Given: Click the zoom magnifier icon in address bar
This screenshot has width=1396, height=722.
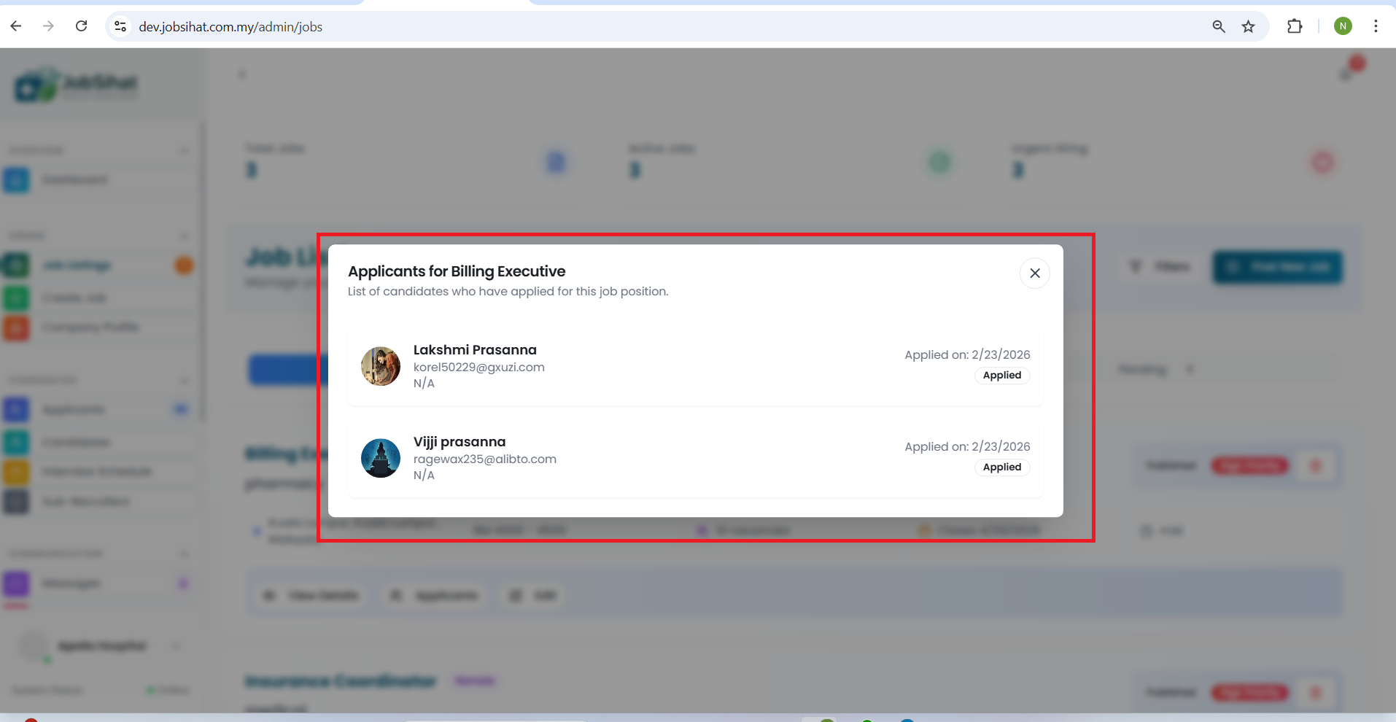Looking at the screenshot, I should tap(1218, 26).
